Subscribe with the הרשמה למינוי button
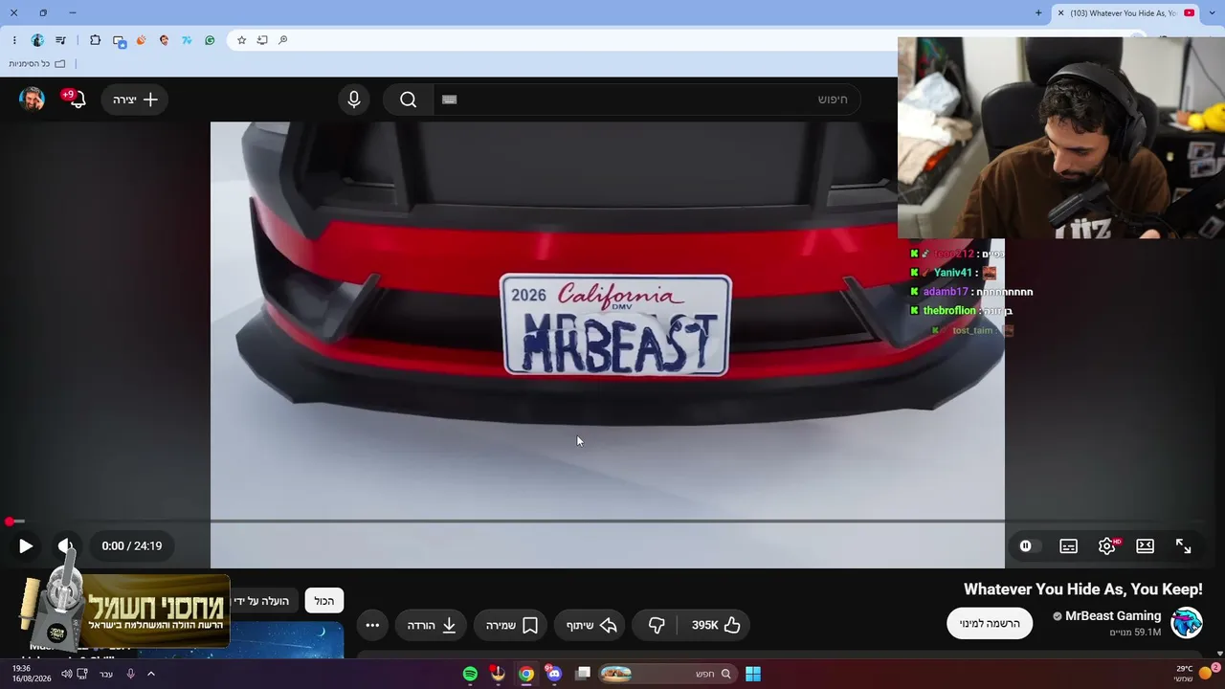The height and width of the screenshot is (689, 1225). pos(990,624)
